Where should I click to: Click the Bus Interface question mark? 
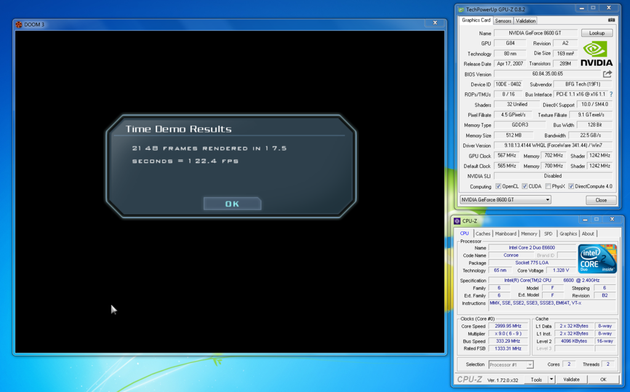click(x=611, y=94)
